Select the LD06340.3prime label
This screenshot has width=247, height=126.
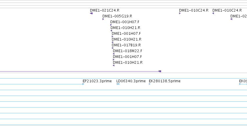click(131, 81)
